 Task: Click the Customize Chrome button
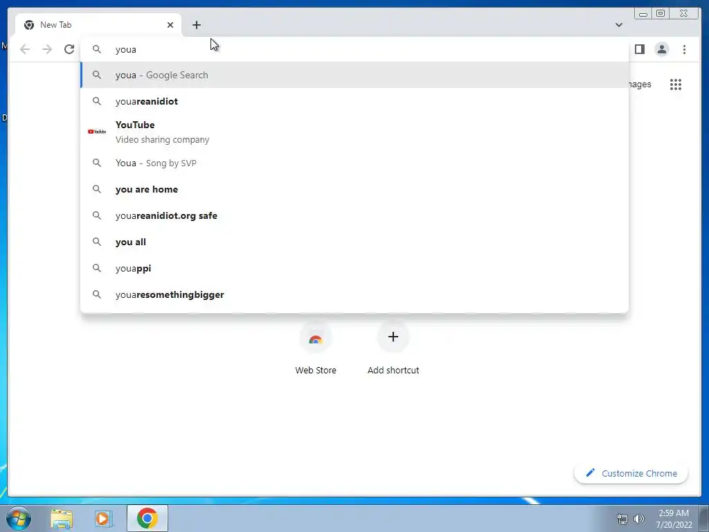(x=631, y=473)
